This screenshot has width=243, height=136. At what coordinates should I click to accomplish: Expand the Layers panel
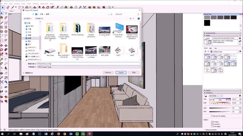pyautogui.click(x=222, y=90)
